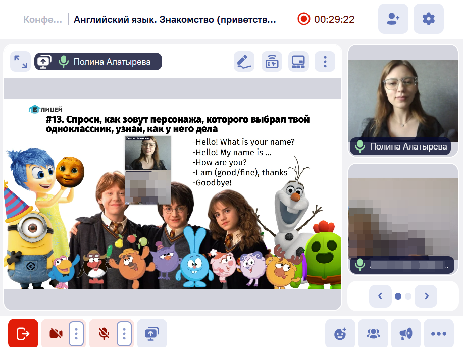
Task: Open more options in the bottom toolbar
Action: 439,334
